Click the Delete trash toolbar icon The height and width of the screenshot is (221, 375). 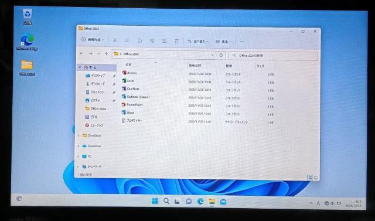click(176, 42)
